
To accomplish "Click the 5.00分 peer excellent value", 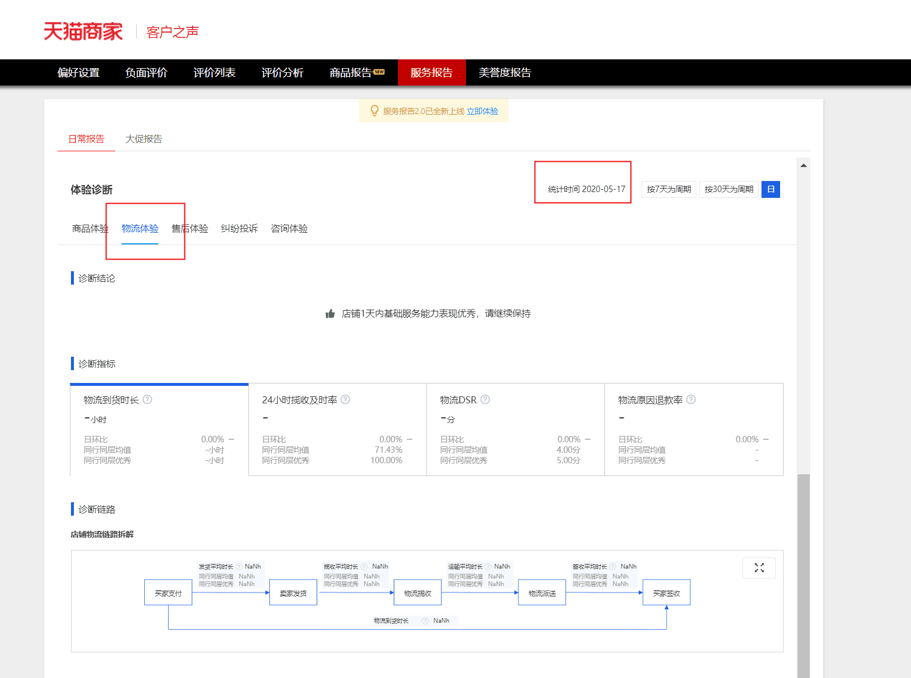I will point(568,460).
